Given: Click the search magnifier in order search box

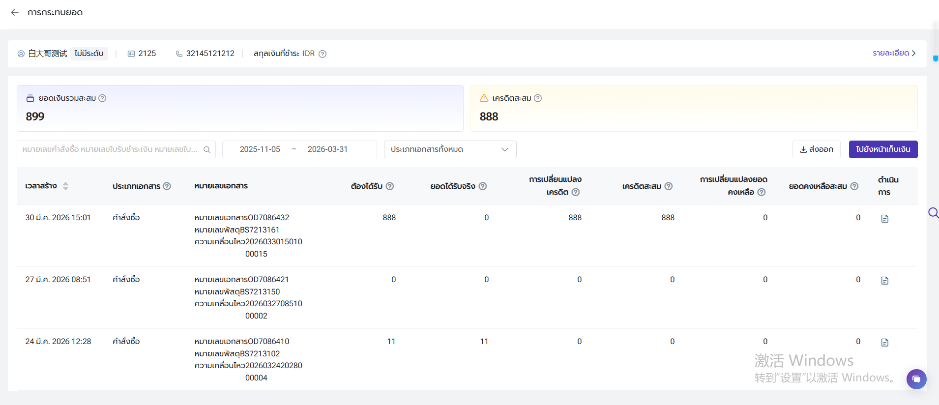Looking at the screenshot, I should point(207,149).
